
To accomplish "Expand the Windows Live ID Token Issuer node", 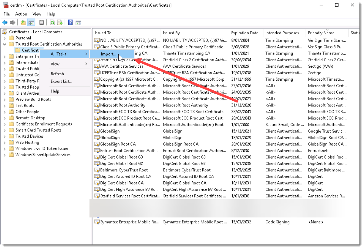I will (x=5, y=149).
